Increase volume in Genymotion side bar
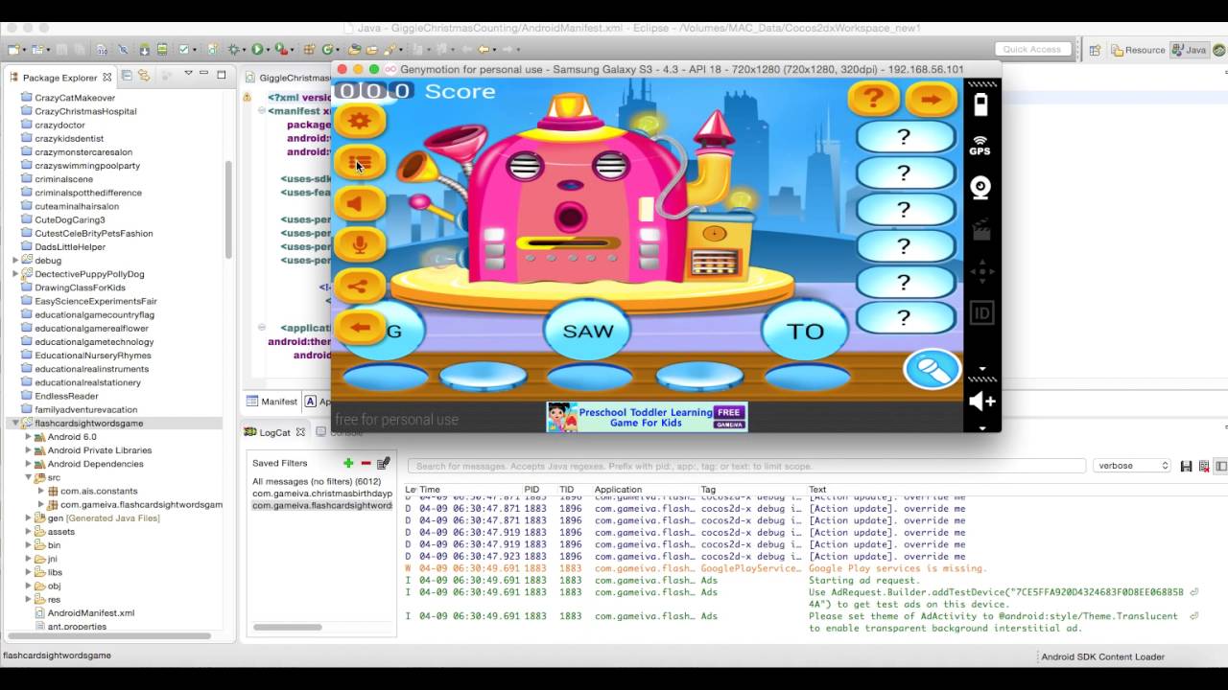Screen dimensions: 1228x690 [981, 402]
